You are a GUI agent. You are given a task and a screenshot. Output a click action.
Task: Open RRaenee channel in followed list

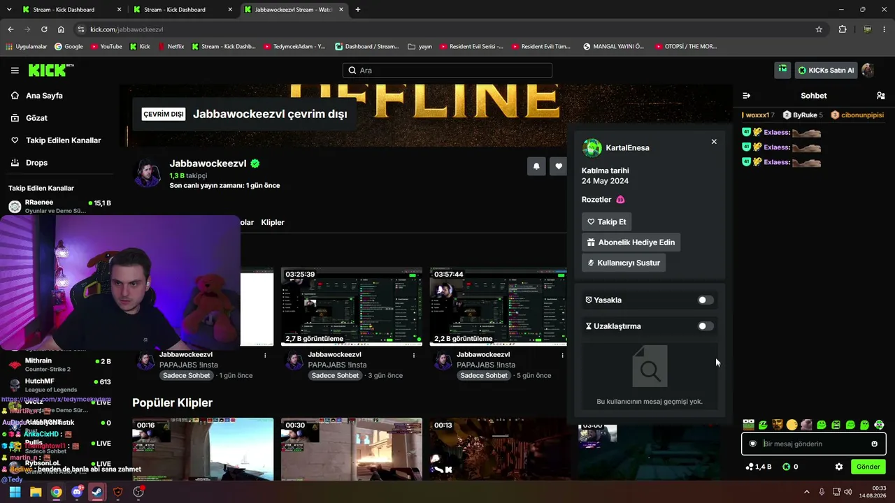(x=59, y=206)
